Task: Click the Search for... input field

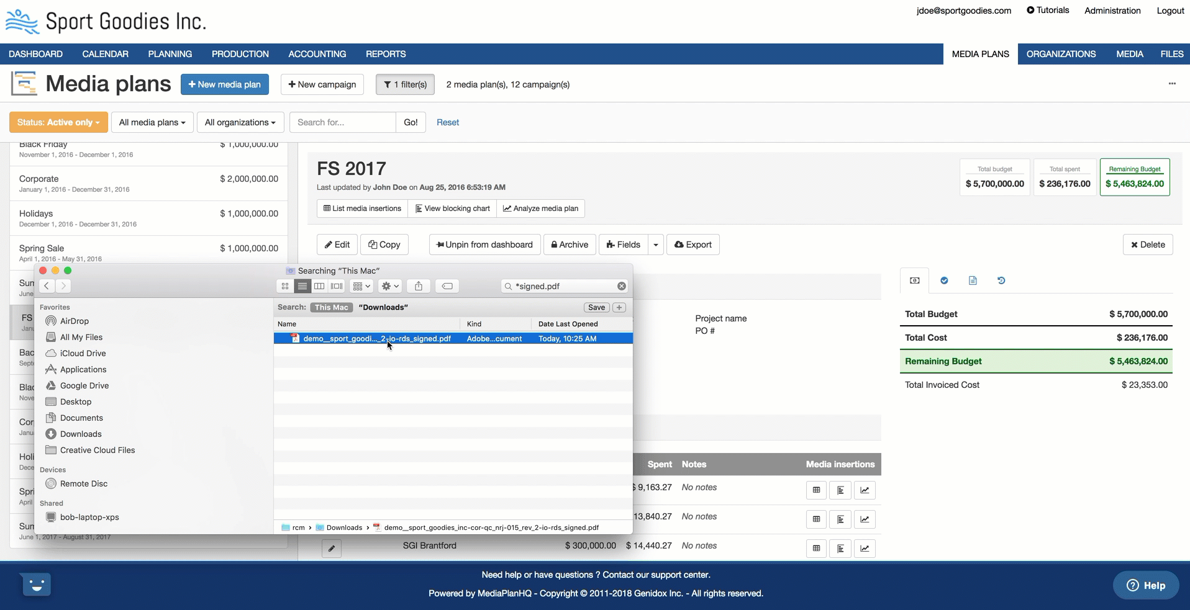Action: (342, 122)
